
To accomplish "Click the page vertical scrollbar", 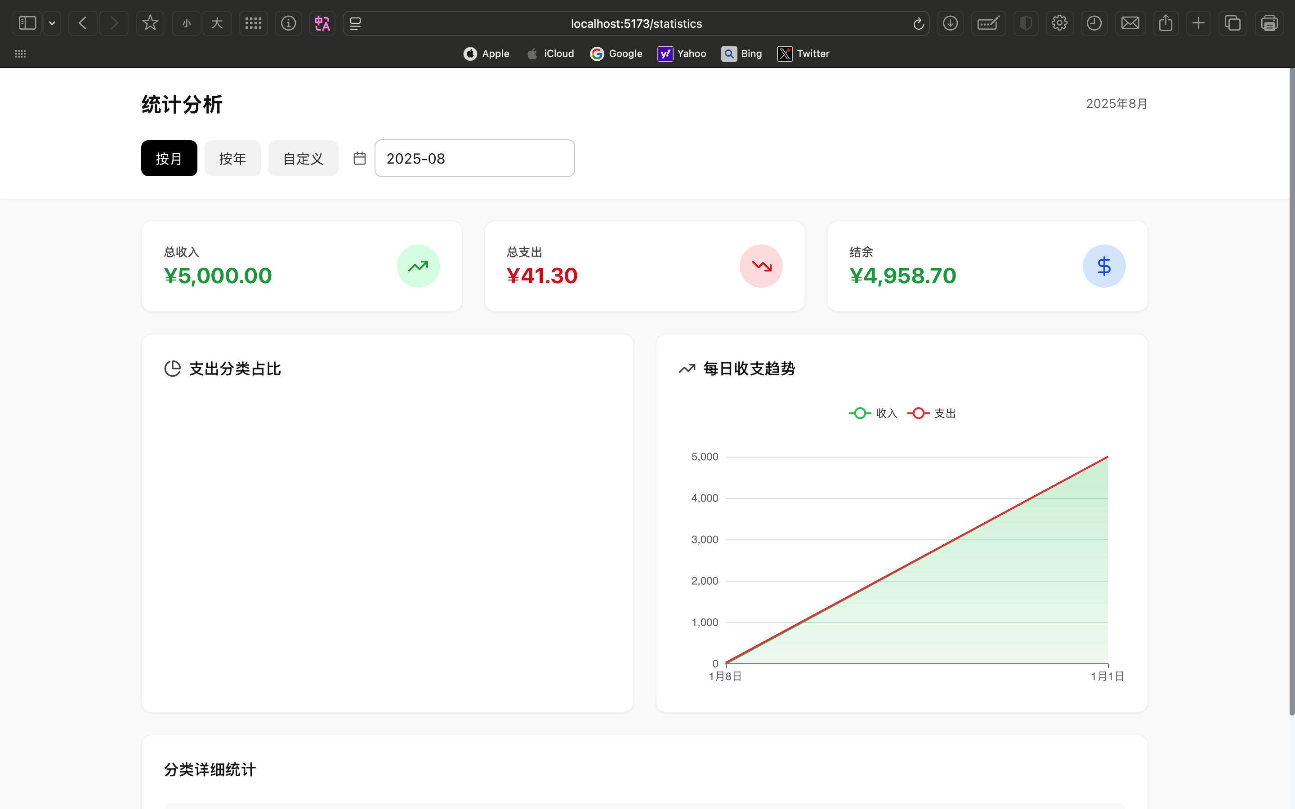I will click(1291, 391).
